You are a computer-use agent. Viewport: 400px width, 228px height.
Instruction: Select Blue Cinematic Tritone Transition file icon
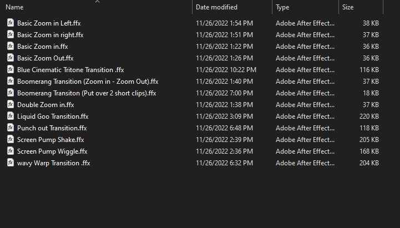(x=11, y=69)
